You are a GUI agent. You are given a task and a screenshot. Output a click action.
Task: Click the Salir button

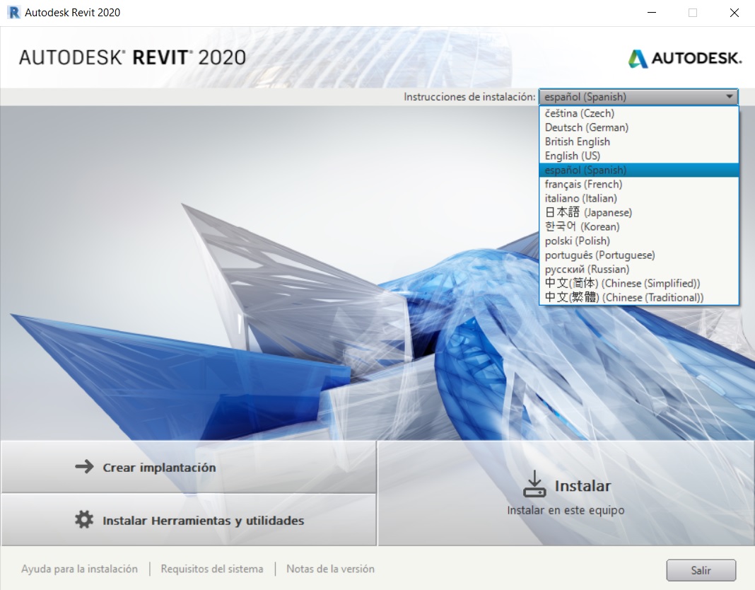[701, 570]
